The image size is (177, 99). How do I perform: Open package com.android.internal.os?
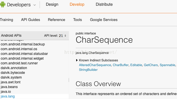[19, 49]
